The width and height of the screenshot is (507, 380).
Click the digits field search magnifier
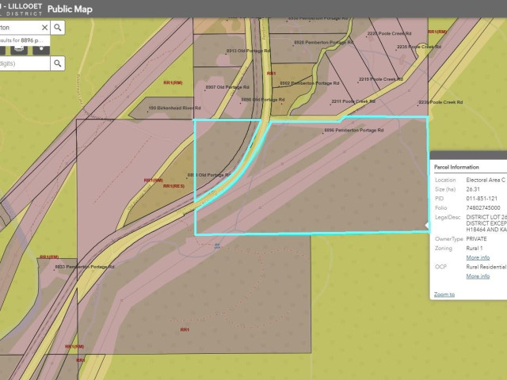pyautogui.click(x=58, y=63)
